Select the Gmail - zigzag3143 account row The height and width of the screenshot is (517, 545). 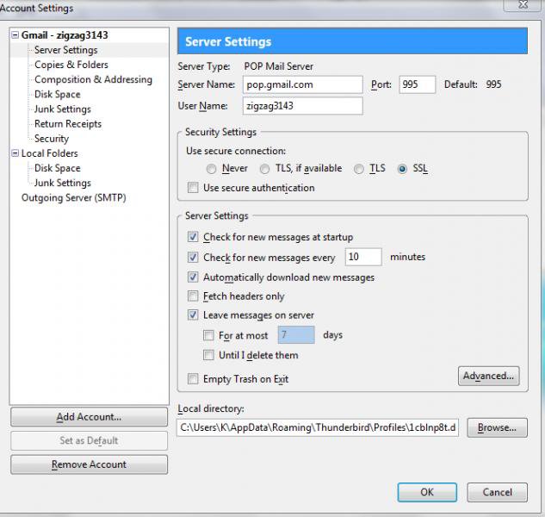pos(65,34)
